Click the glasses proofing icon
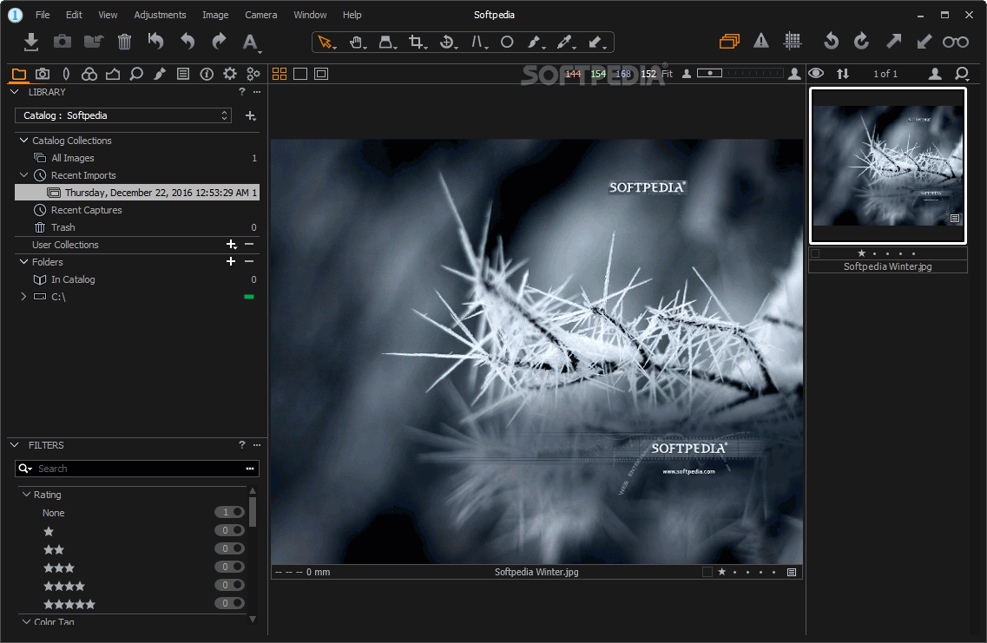This screenshot has width=987, height=643. tap(956, 43)
